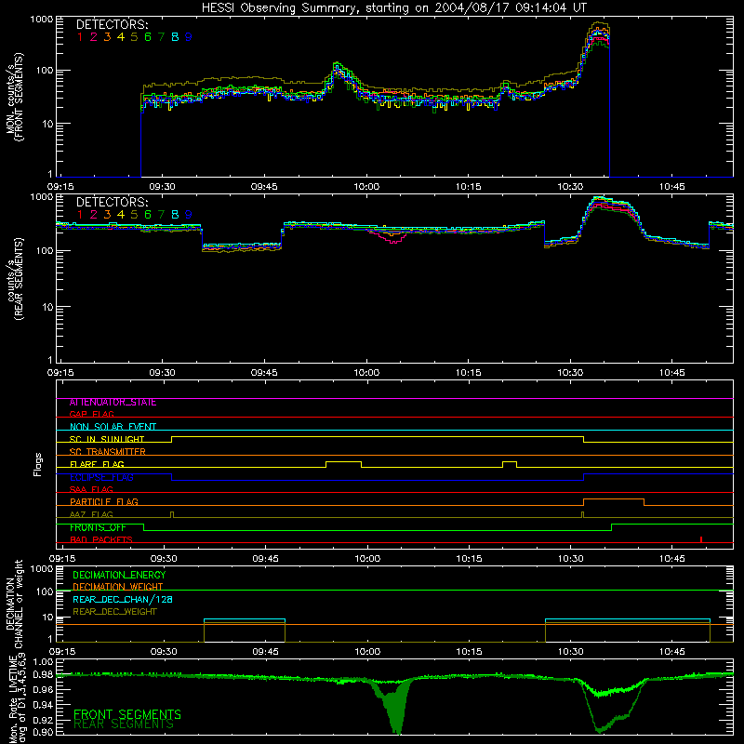Click 10:45 tick label under Flags plot

click(x=672, y=559)
